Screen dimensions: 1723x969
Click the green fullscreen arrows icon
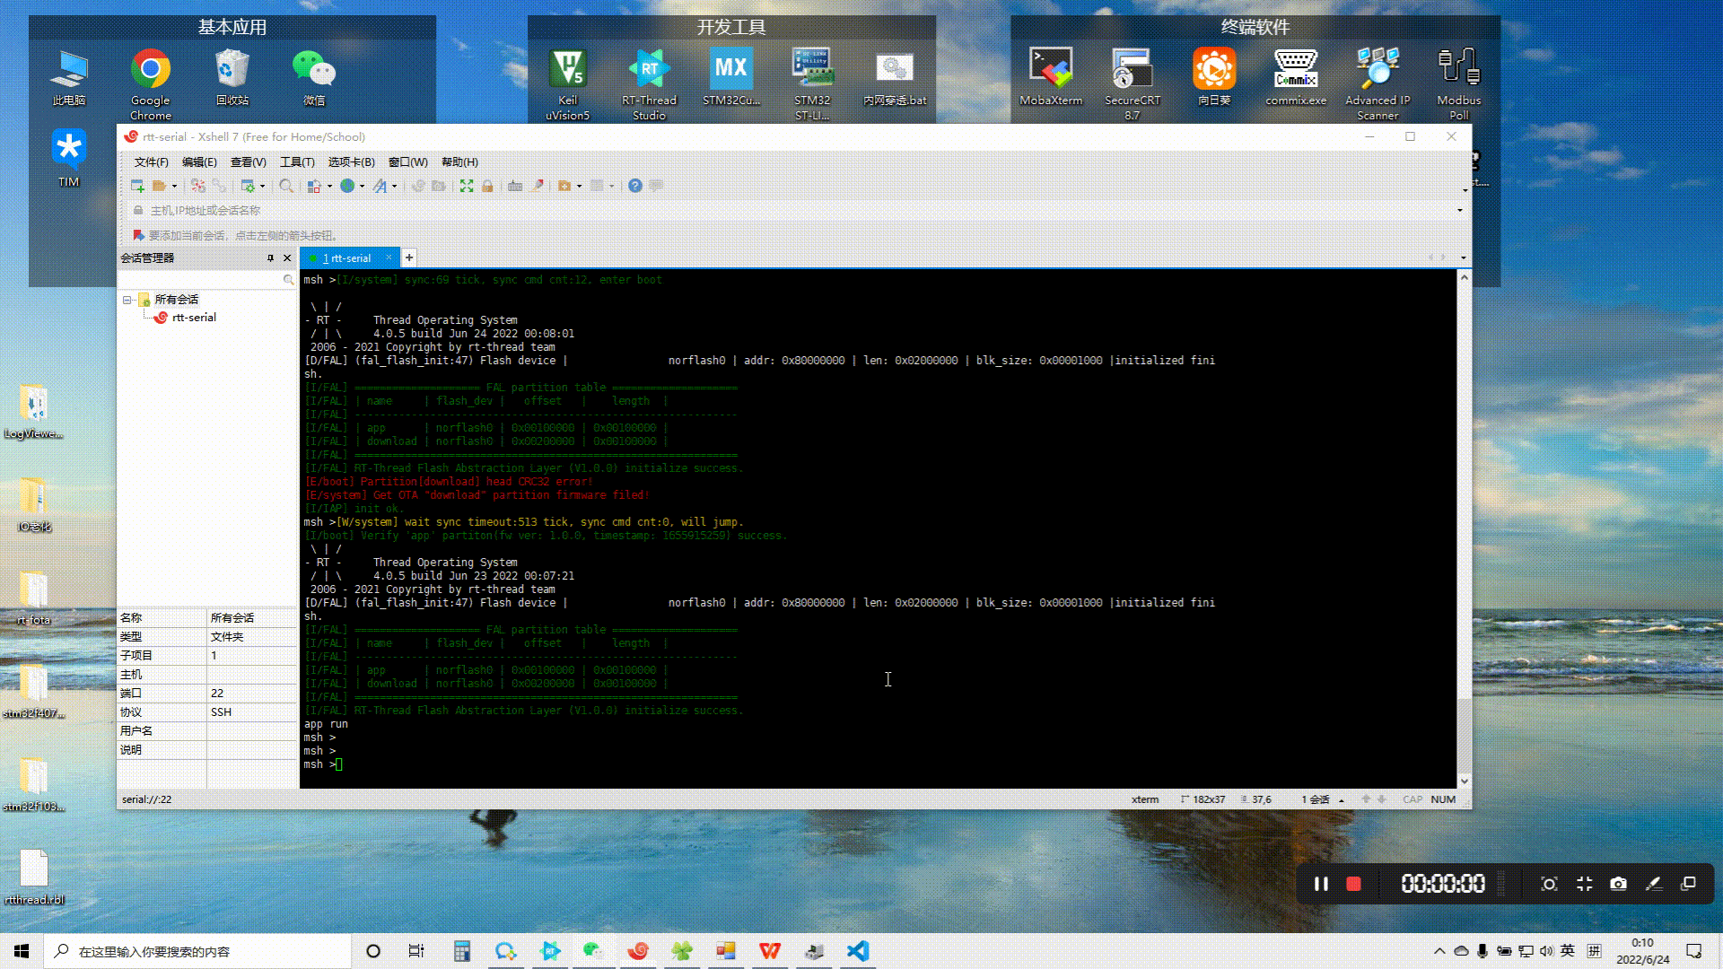(x=467, y=186)
